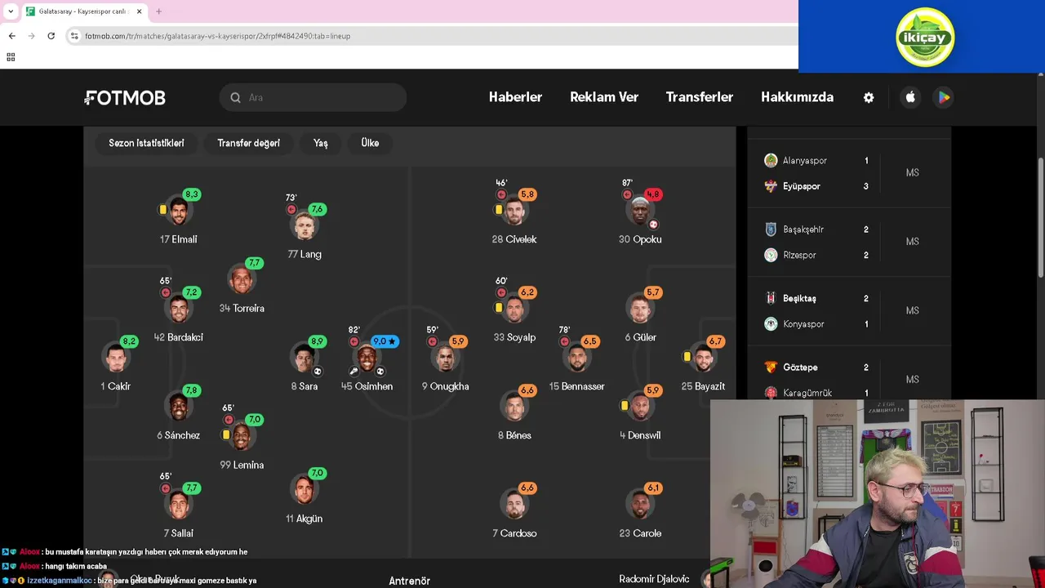1045x588 pixels.
Task: Select goalkeeper Çakır's avatar
Action: click(x=115, y=358)
